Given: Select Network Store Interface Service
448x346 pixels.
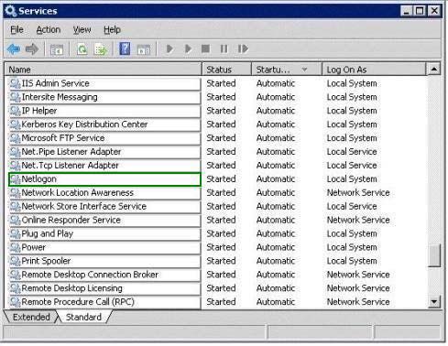Looking at the screenshot, I should [104, 206].
